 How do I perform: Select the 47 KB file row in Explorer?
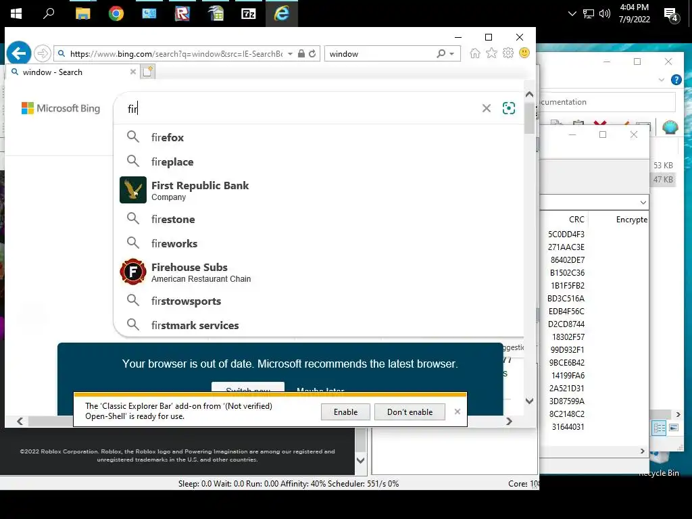[x=663, y=179]
